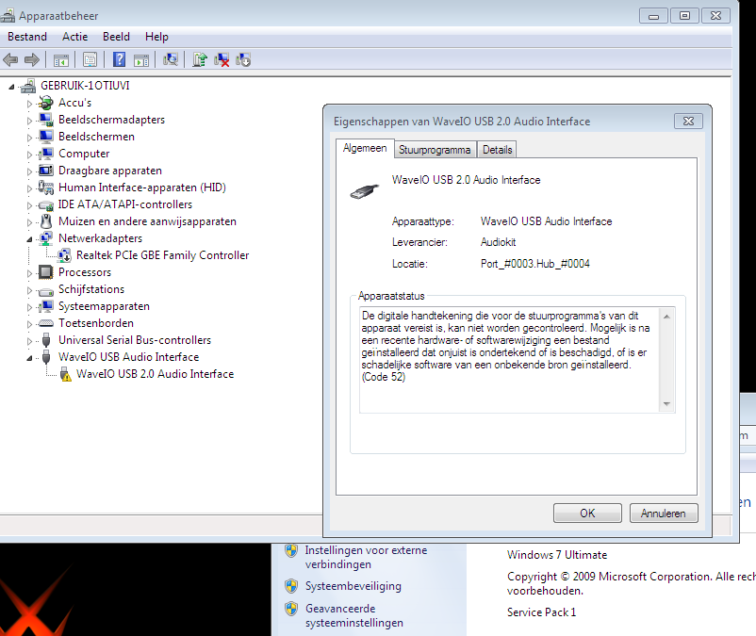Collapse the GEBRUIK-1OTIUVI root node
This screenshot has height=636, width=756.
[11, 87]
